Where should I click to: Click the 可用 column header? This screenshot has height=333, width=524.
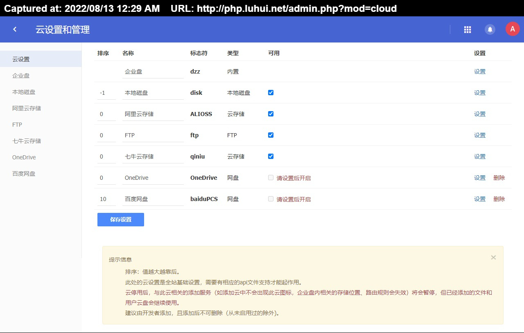point(274,53)
